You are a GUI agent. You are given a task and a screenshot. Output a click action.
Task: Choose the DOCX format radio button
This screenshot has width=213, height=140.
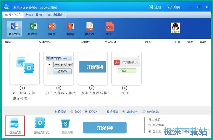86,111
